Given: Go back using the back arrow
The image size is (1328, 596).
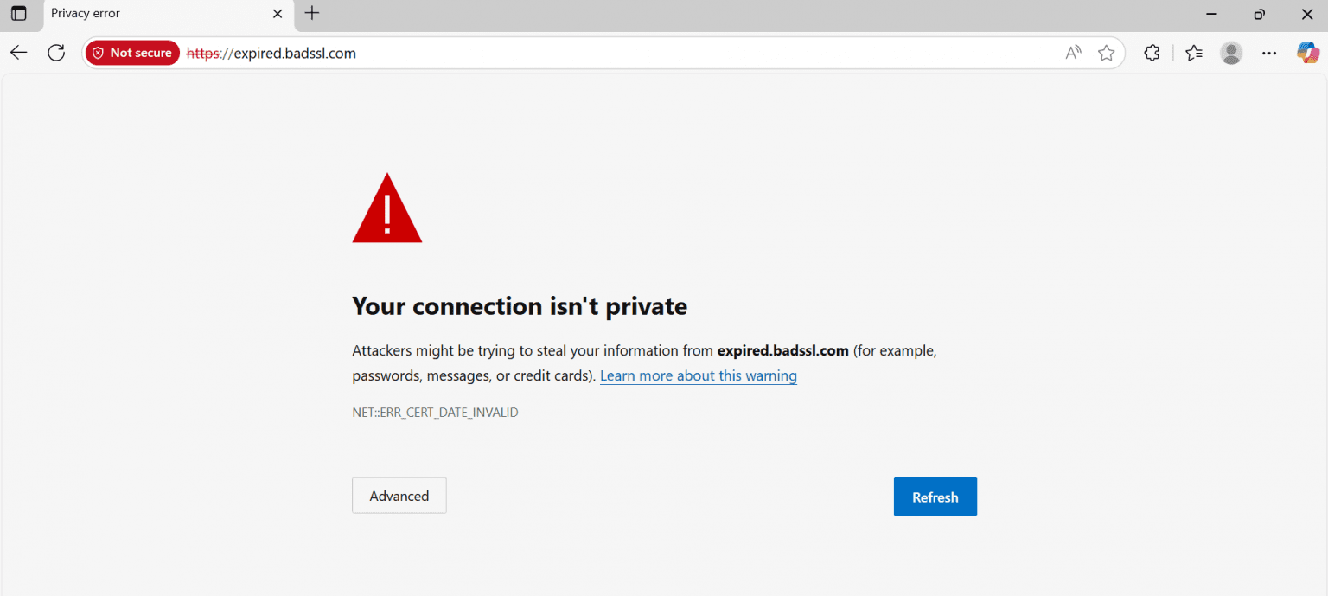Looking at the screenshot, I should tap(18, 52).
